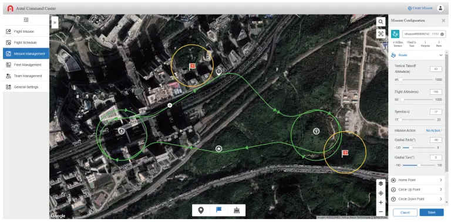Select red flag number 2 on the map
Image resolution: width=451 pixels, height=222 pixels.
(x=345, y=153)
